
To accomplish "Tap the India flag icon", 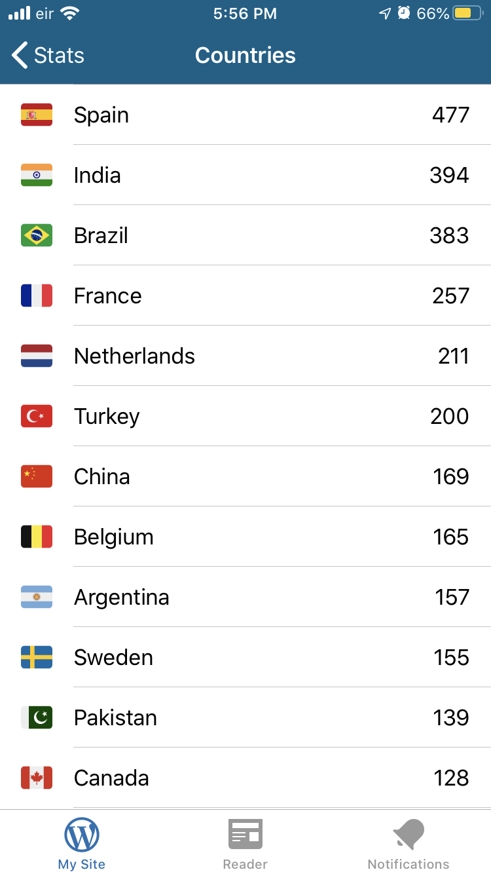I will click(37, 175).
